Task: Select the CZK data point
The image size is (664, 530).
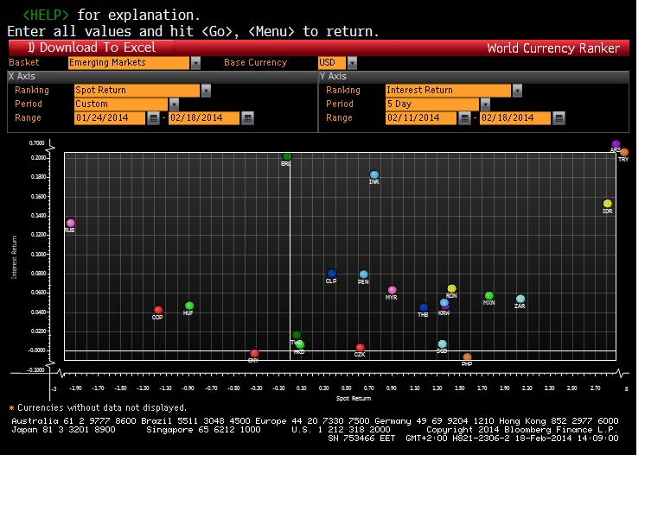Action: (360, 347)
